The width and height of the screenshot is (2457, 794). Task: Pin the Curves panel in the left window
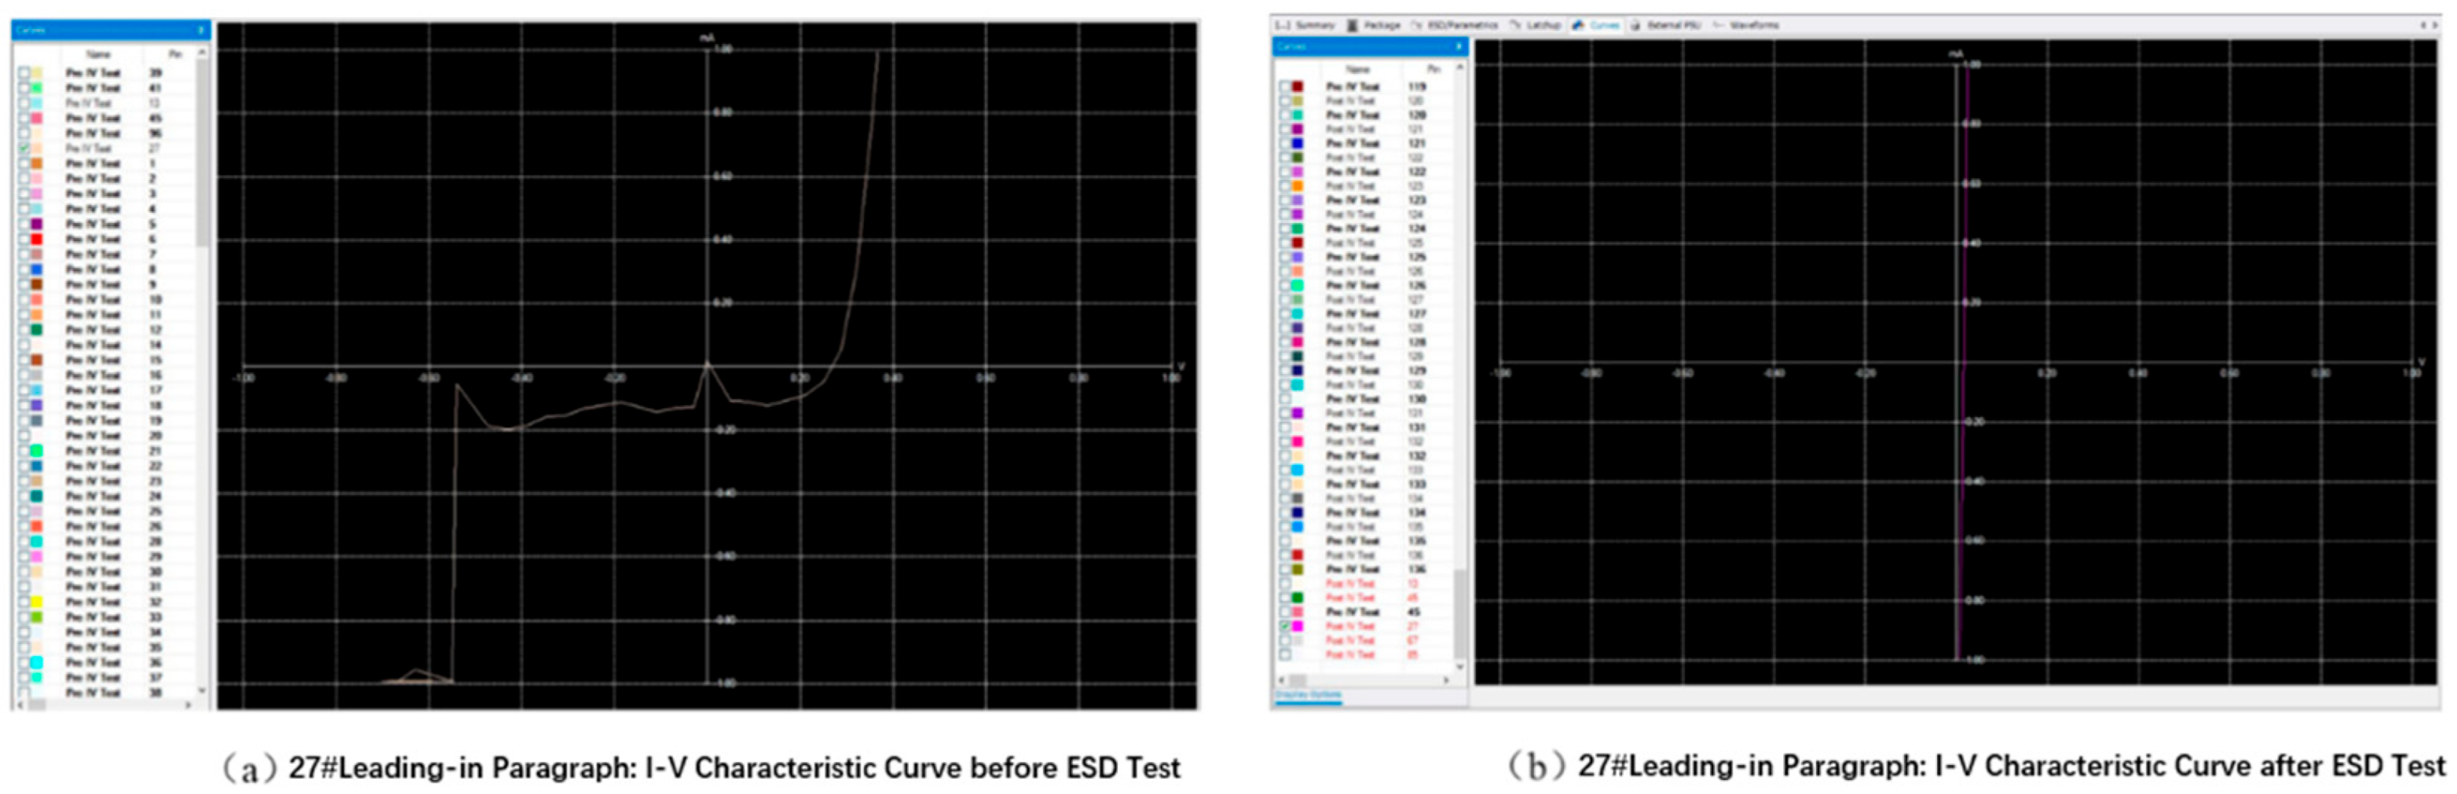200,31
